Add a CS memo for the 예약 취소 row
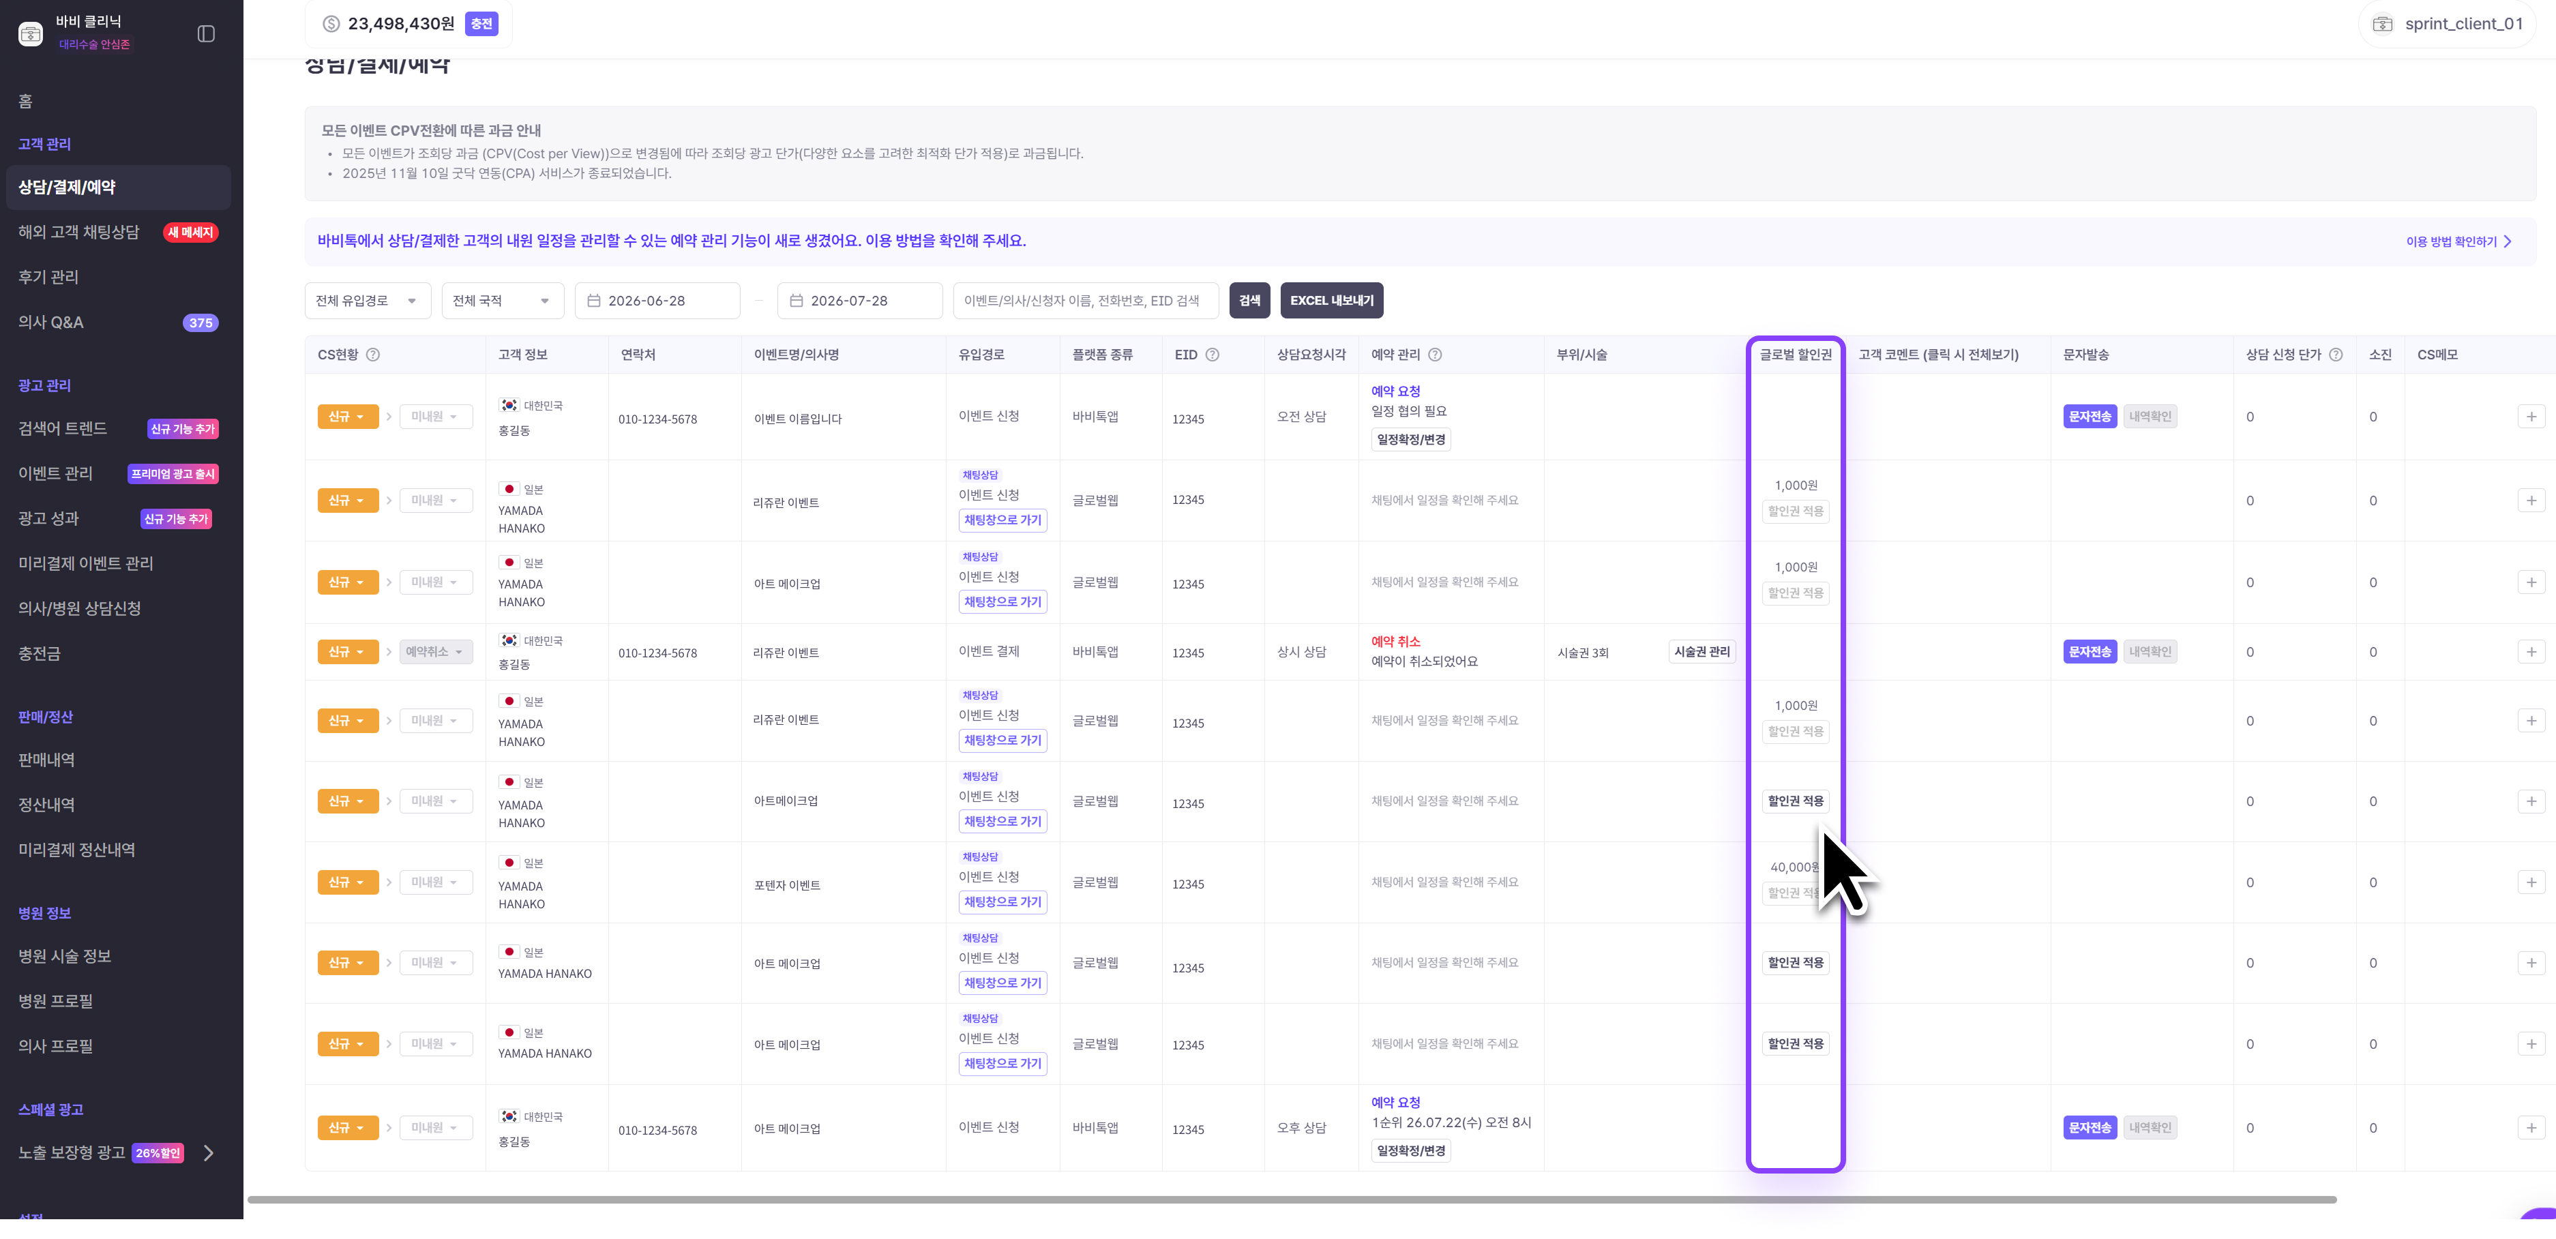2556x1239 pixels. (2531, 652)
